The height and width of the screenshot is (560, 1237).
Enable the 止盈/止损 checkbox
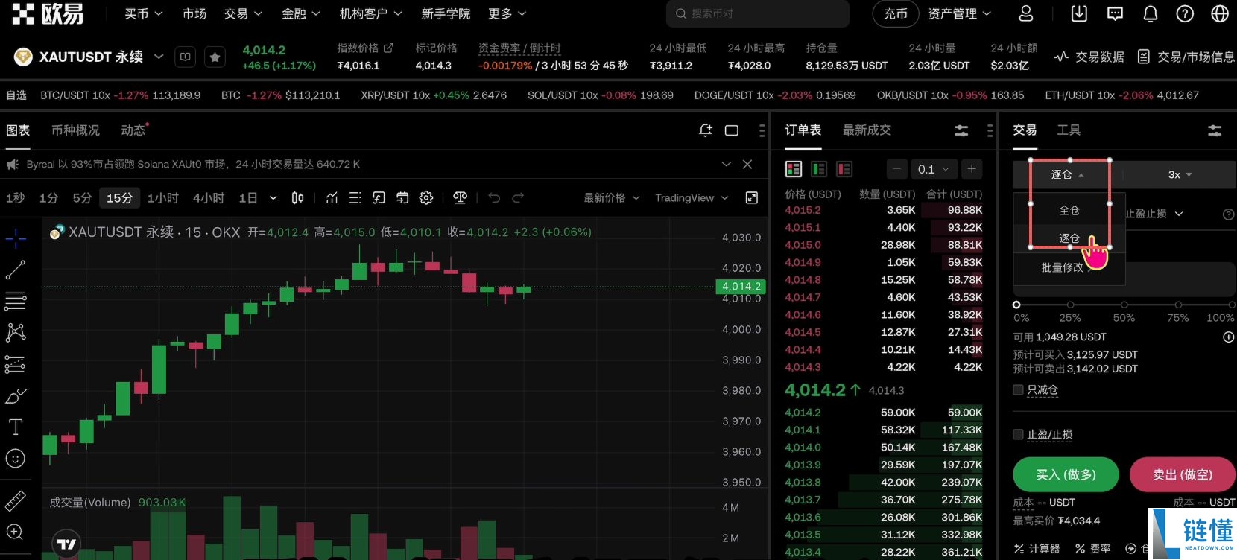tap(1018, 434)
